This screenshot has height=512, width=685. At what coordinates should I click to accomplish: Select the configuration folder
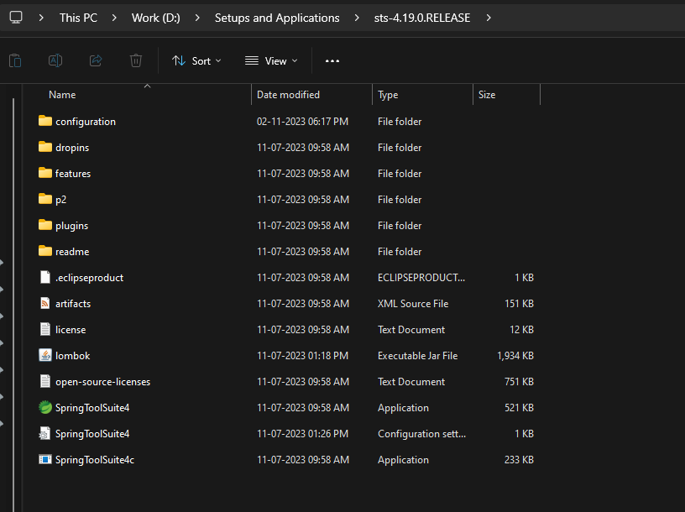[x=85, y=122]
